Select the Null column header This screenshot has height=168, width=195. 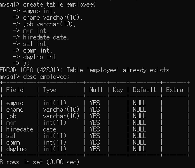[x=96, y=90]
